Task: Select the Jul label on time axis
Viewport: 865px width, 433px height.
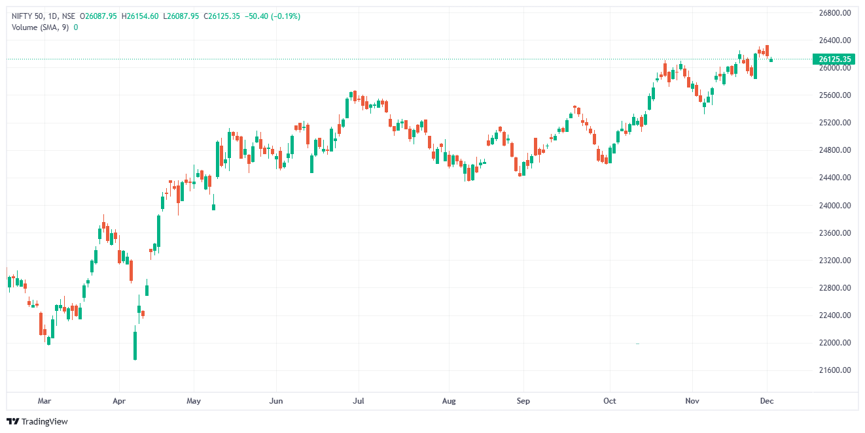Action: [358, 400]
